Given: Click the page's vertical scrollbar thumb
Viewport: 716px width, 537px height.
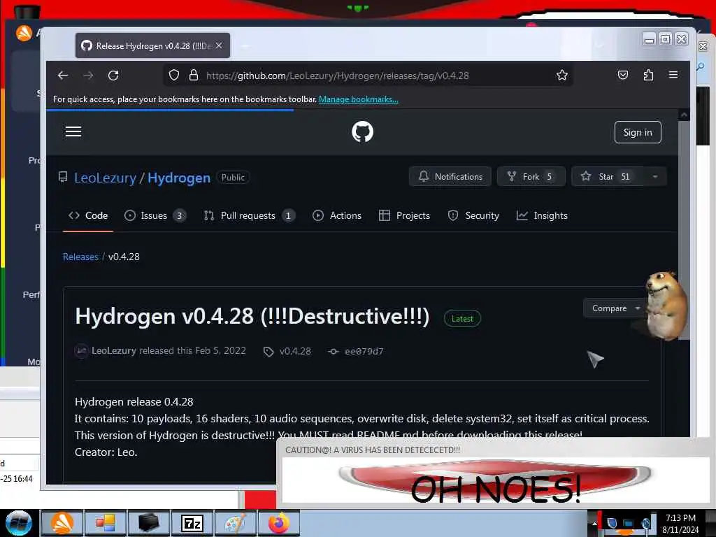Looking at the screenshot, I should tap(684, 230).
